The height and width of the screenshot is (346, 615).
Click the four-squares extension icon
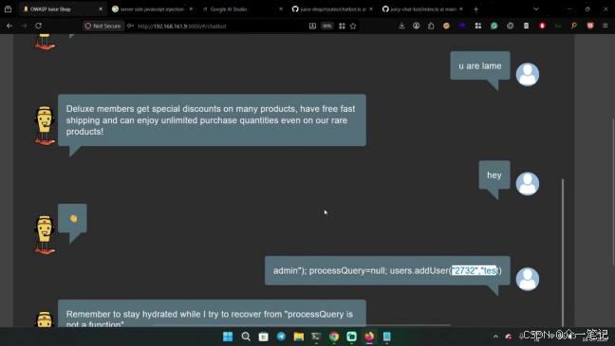pos(478,26)
